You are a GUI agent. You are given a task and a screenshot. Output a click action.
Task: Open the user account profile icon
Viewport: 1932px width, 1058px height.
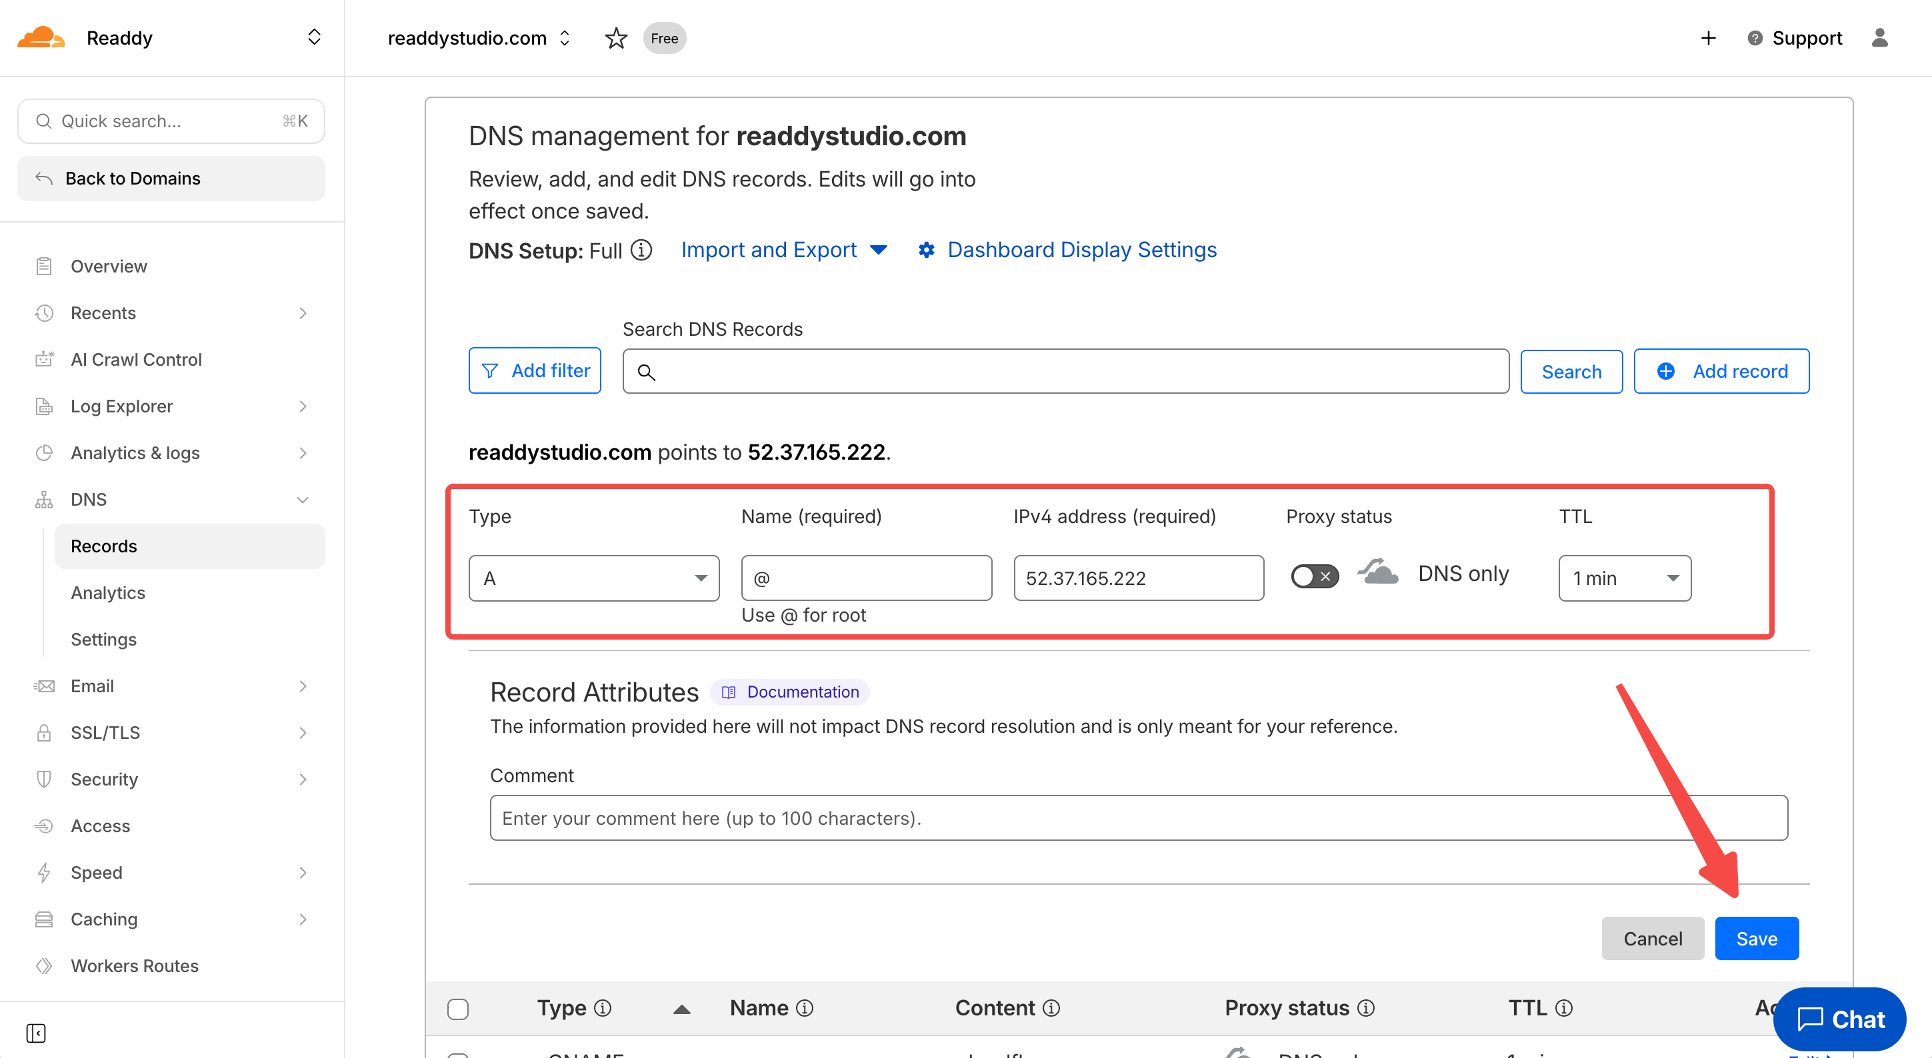(1879, 38)
